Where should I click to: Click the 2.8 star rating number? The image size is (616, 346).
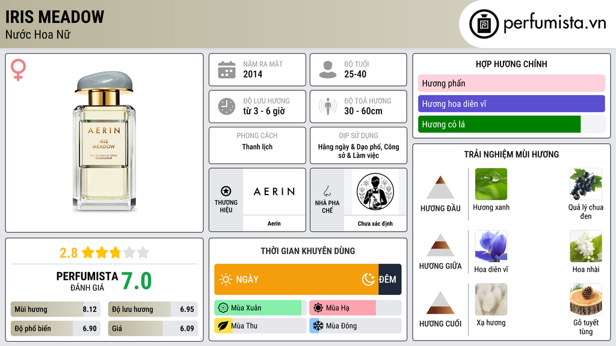(x=69, y=253)
